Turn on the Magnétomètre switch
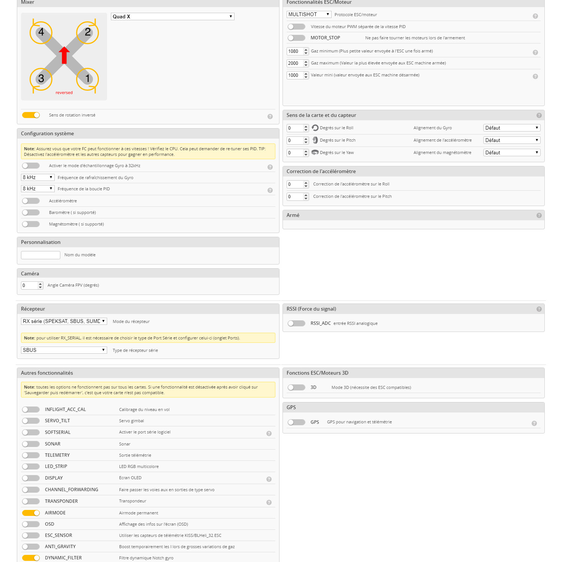The height and width of the screenshot is (562, 562). pos(31,224)
